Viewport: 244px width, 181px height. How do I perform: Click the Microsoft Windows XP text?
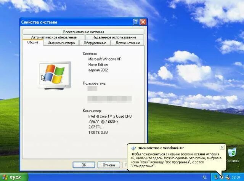[x=105, y=59]
